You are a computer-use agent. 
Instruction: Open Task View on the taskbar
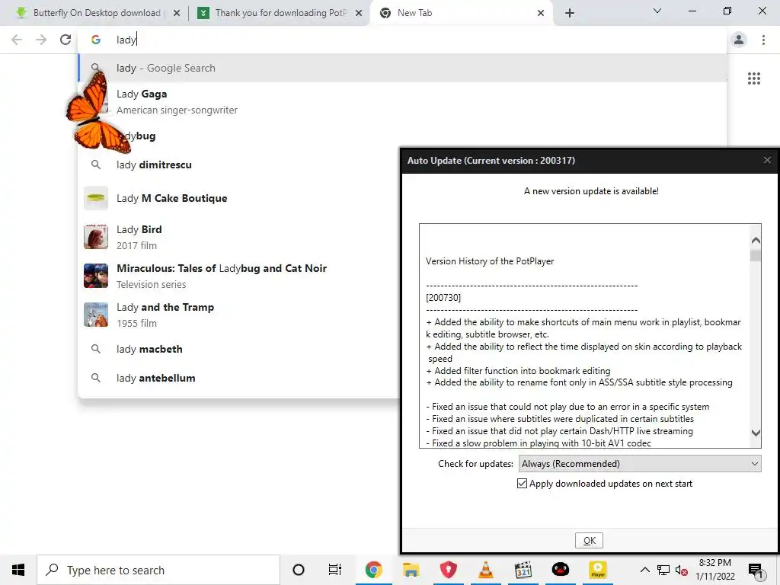[x=335, y=570]
